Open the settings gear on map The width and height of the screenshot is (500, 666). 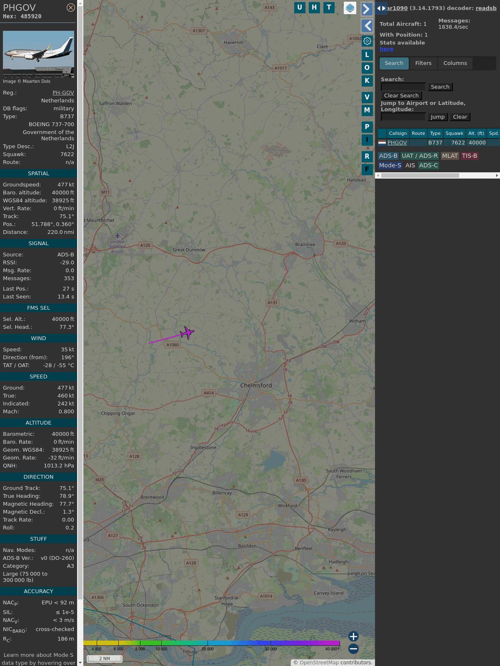367,41
